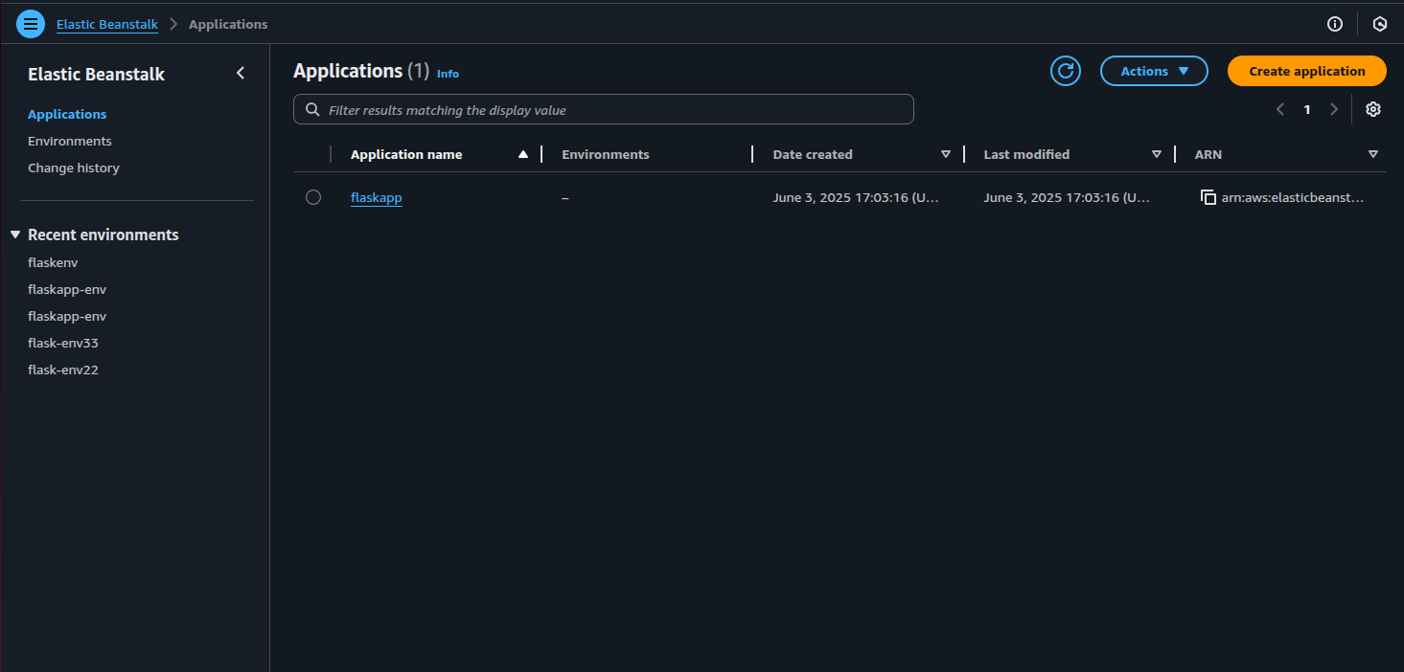The width and height of the screenshot is (1404, 672).
Task: Open the Info link beside Applications
Action: 448,74
